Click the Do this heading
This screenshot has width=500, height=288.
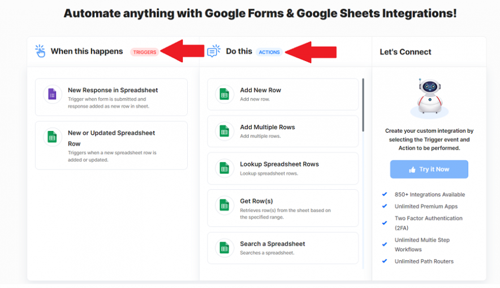(239, 51)
